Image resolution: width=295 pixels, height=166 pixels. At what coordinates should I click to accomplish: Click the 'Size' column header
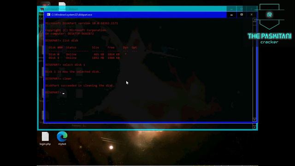pyautogui.click(x=95, y=47)
